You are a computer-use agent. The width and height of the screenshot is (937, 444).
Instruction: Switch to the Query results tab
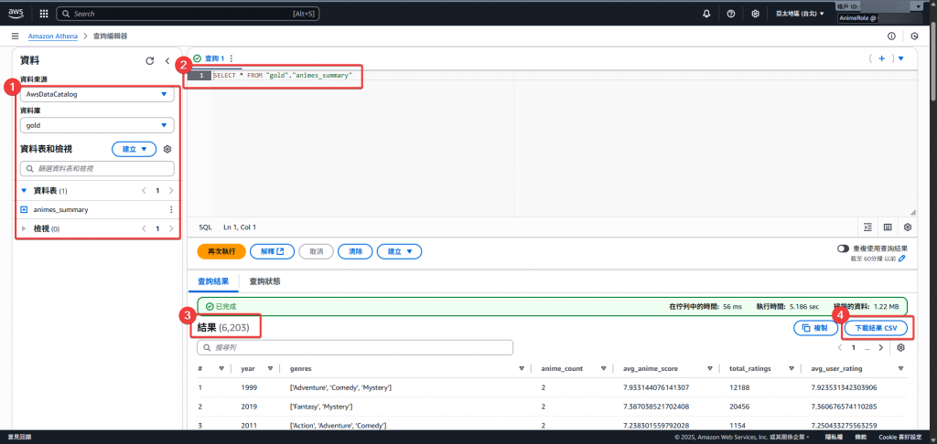(x=212, y=281)
